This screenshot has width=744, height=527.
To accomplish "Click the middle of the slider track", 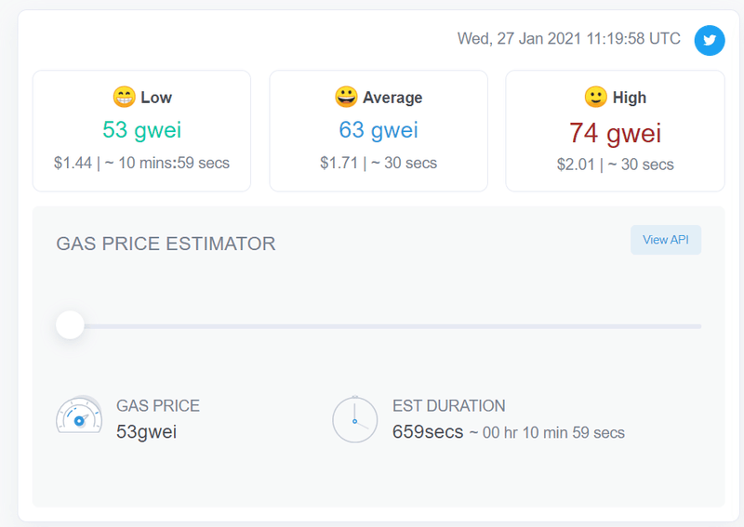I will point(385,326).
